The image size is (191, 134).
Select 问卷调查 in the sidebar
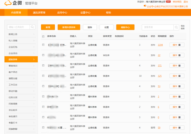[x=21, y=104]
